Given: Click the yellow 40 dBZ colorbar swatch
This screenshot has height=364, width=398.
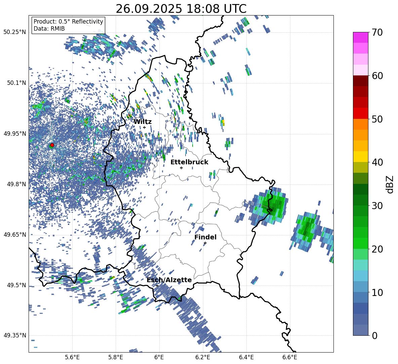Looking at the screenshot, I should pyautogui.click(x=360, y=157).
